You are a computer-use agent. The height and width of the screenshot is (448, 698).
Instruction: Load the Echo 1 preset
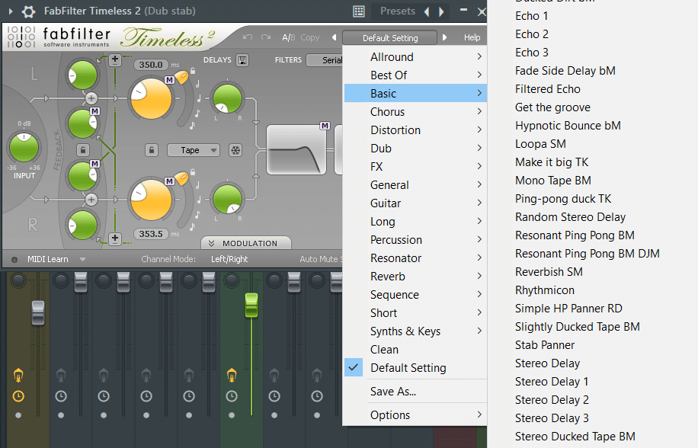(531, 16)
